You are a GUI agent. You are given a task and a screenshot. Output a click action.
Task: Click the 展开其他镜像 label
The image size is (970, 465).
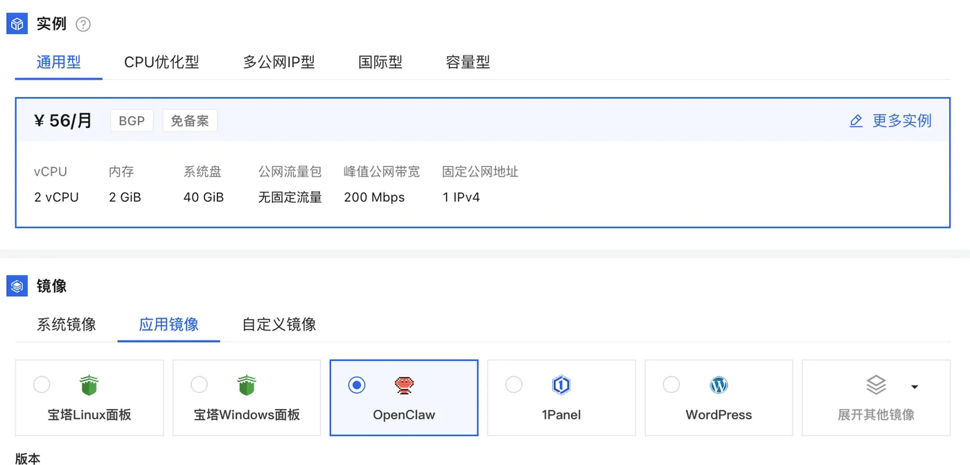(876, 415)
